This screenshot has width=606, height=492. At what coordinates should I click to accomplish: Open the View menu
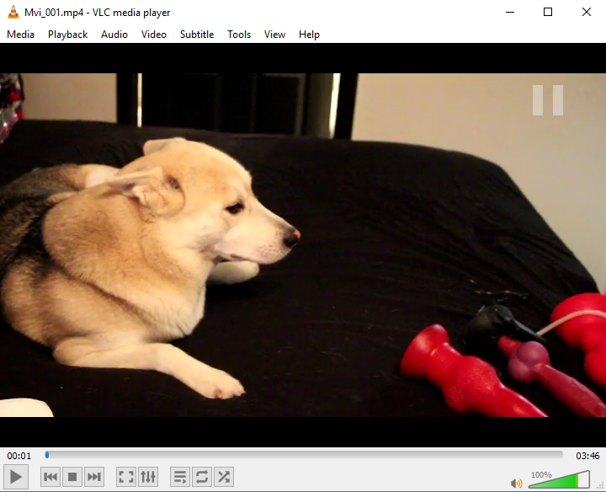point(274,35)
